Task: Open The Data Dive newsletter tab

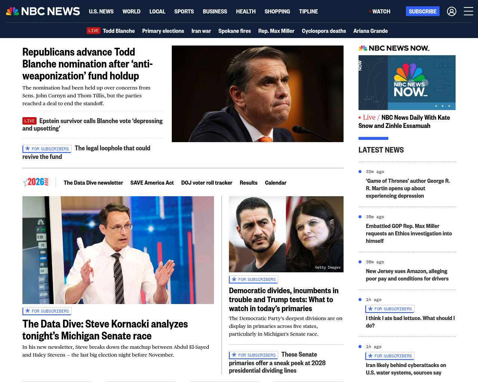Action: pos(93,182)
